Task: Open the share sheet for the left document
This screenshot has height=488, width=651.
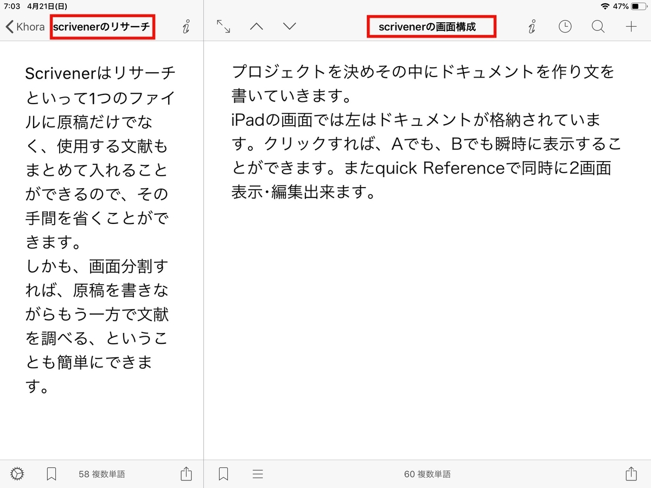Action: coord(186,473)
